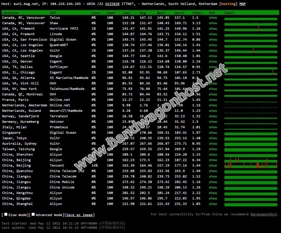Click the Location column header
This screenshot has width=281, height=233.
click(x=10, y=13)
